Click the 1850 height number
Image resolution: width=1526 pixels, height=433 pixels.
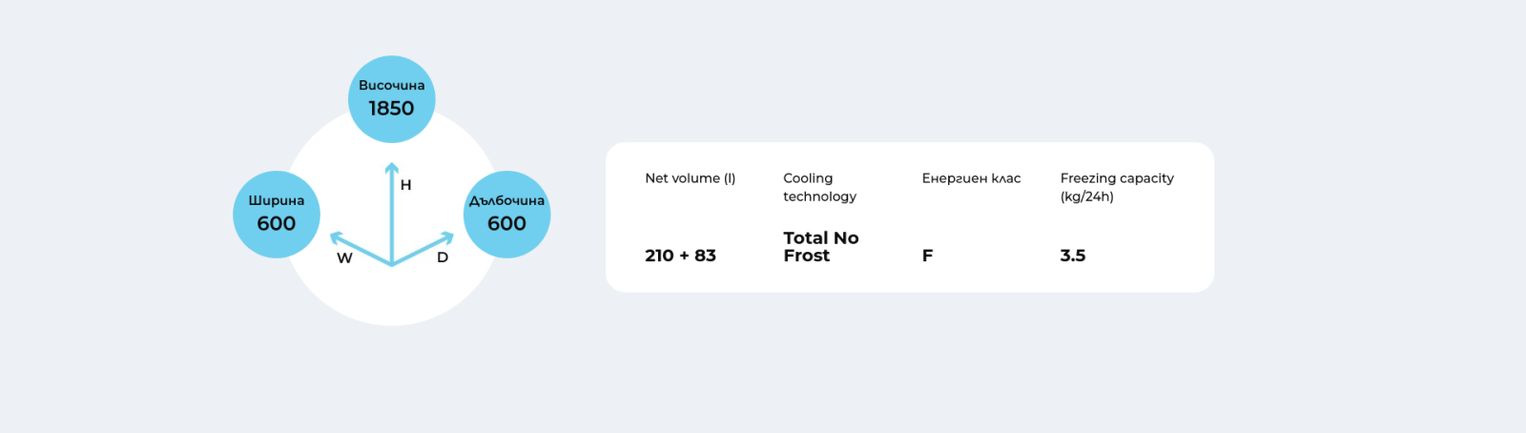pos(391,109)
